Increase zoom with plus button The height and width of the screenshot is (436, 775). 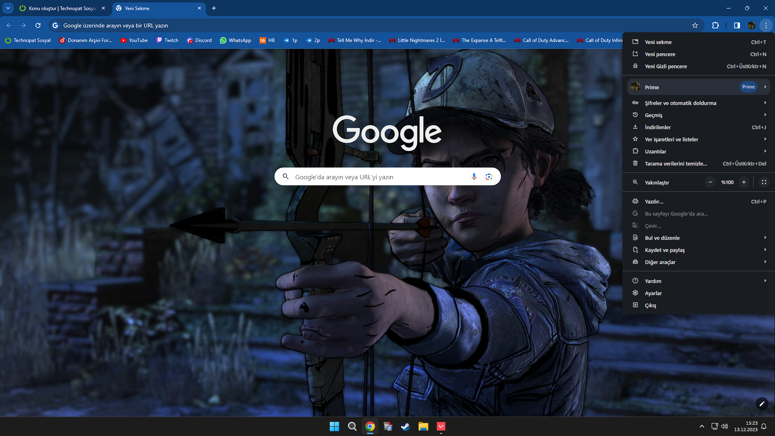click(744, 182)
